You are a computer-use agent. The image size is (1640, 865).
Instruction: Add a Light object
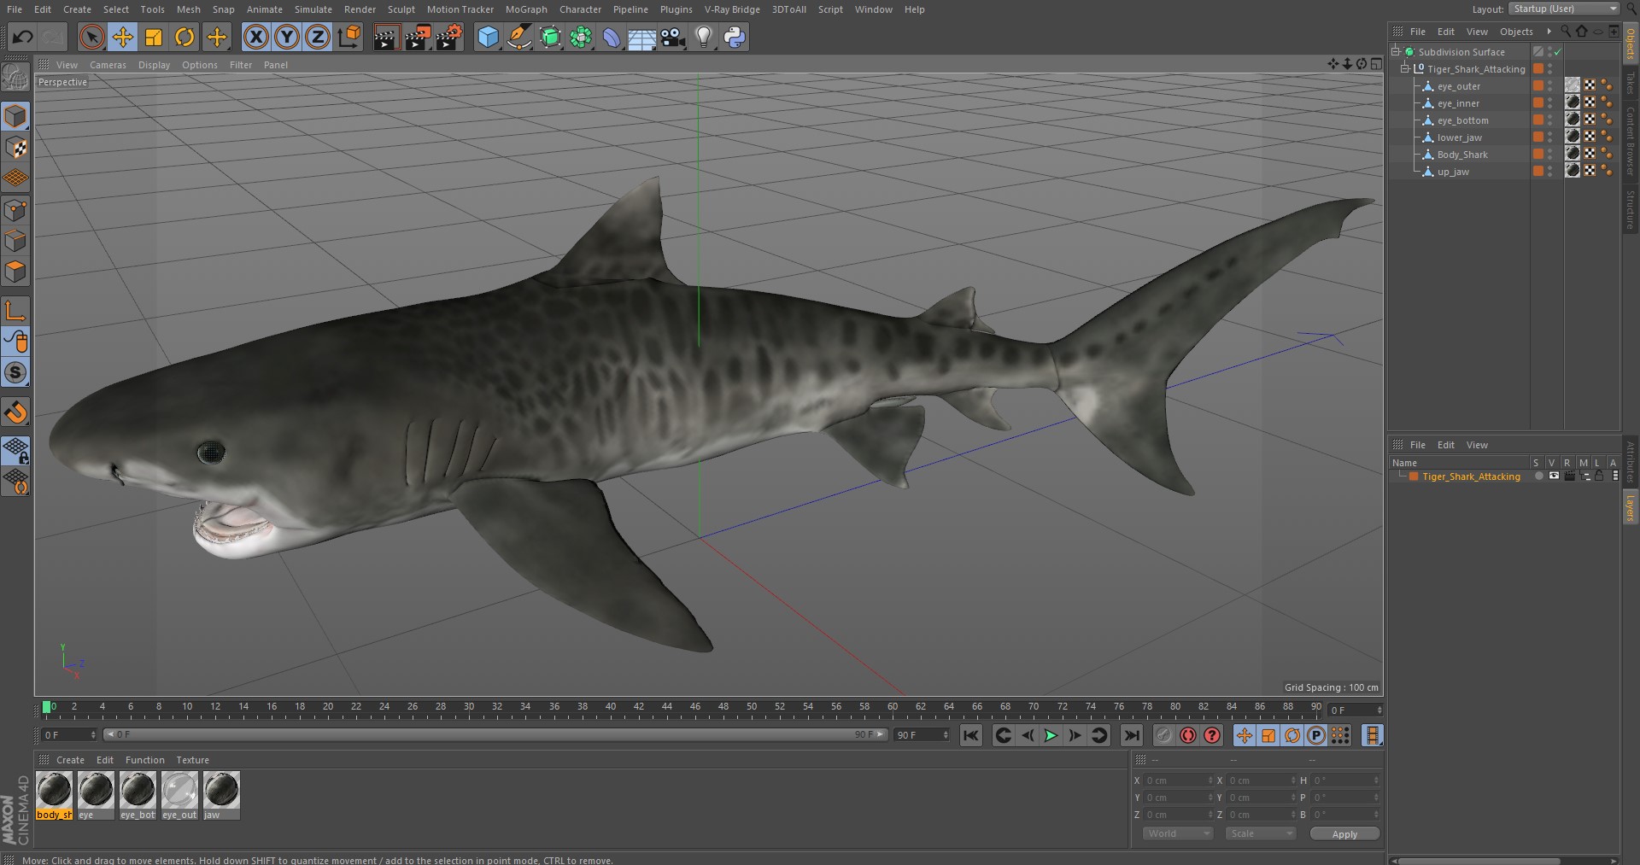point(704,37)
